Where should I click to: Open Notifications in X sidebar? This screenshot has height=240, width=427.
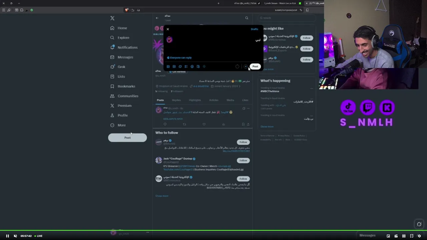point(124,47)
